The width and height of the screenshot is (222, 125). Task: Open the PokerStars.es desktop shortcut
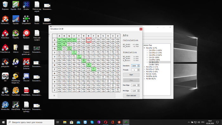click(5, 49)
